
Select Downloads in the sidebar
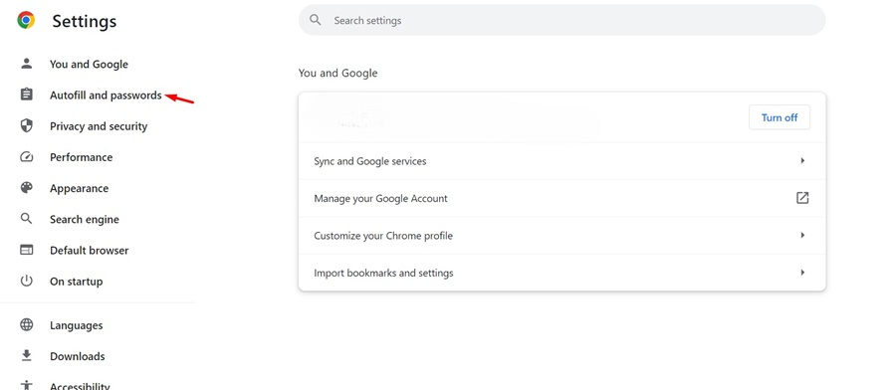coord(77,356)
